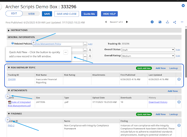Click the Add link beside Related Policies
The image size is (187, 137).
(90, 44)
